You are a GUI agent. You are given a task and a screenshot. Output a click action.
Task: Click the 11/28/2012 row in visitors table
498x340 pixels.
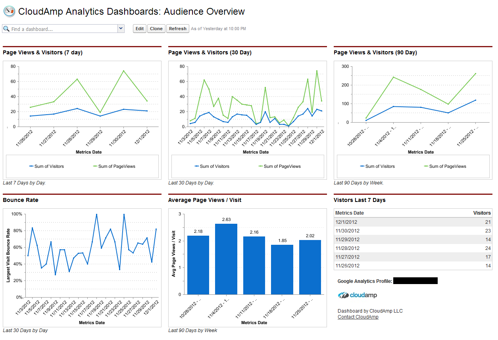(413, 248)
